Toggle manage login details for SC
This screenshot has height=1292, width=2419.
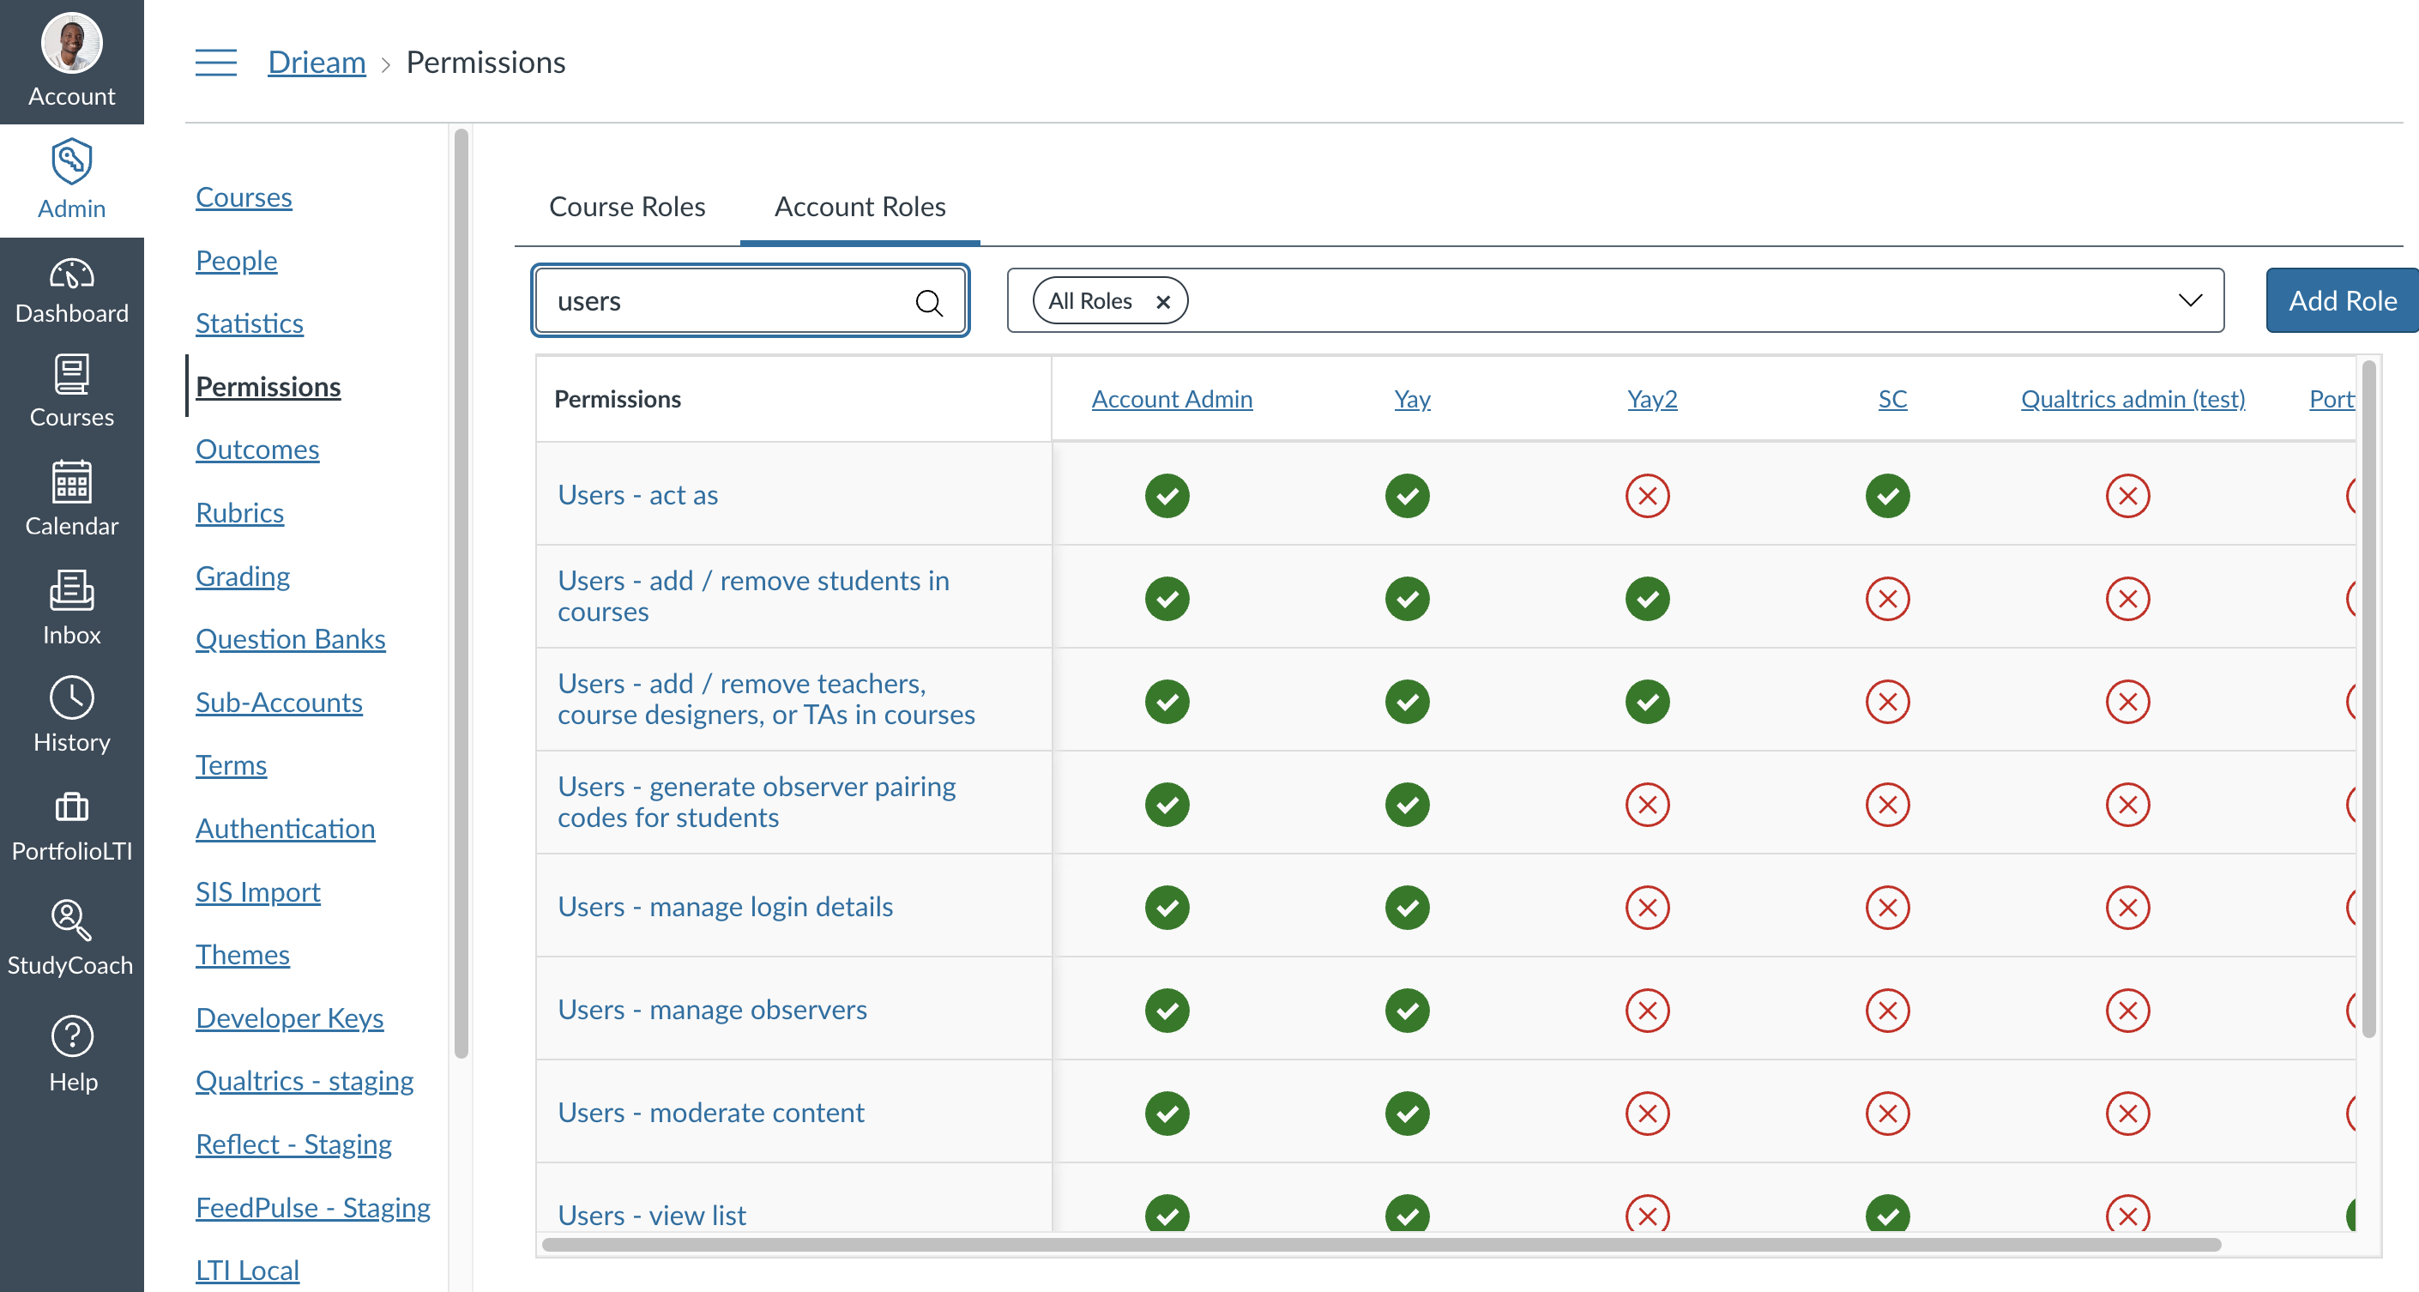(x=1888, y=908)
